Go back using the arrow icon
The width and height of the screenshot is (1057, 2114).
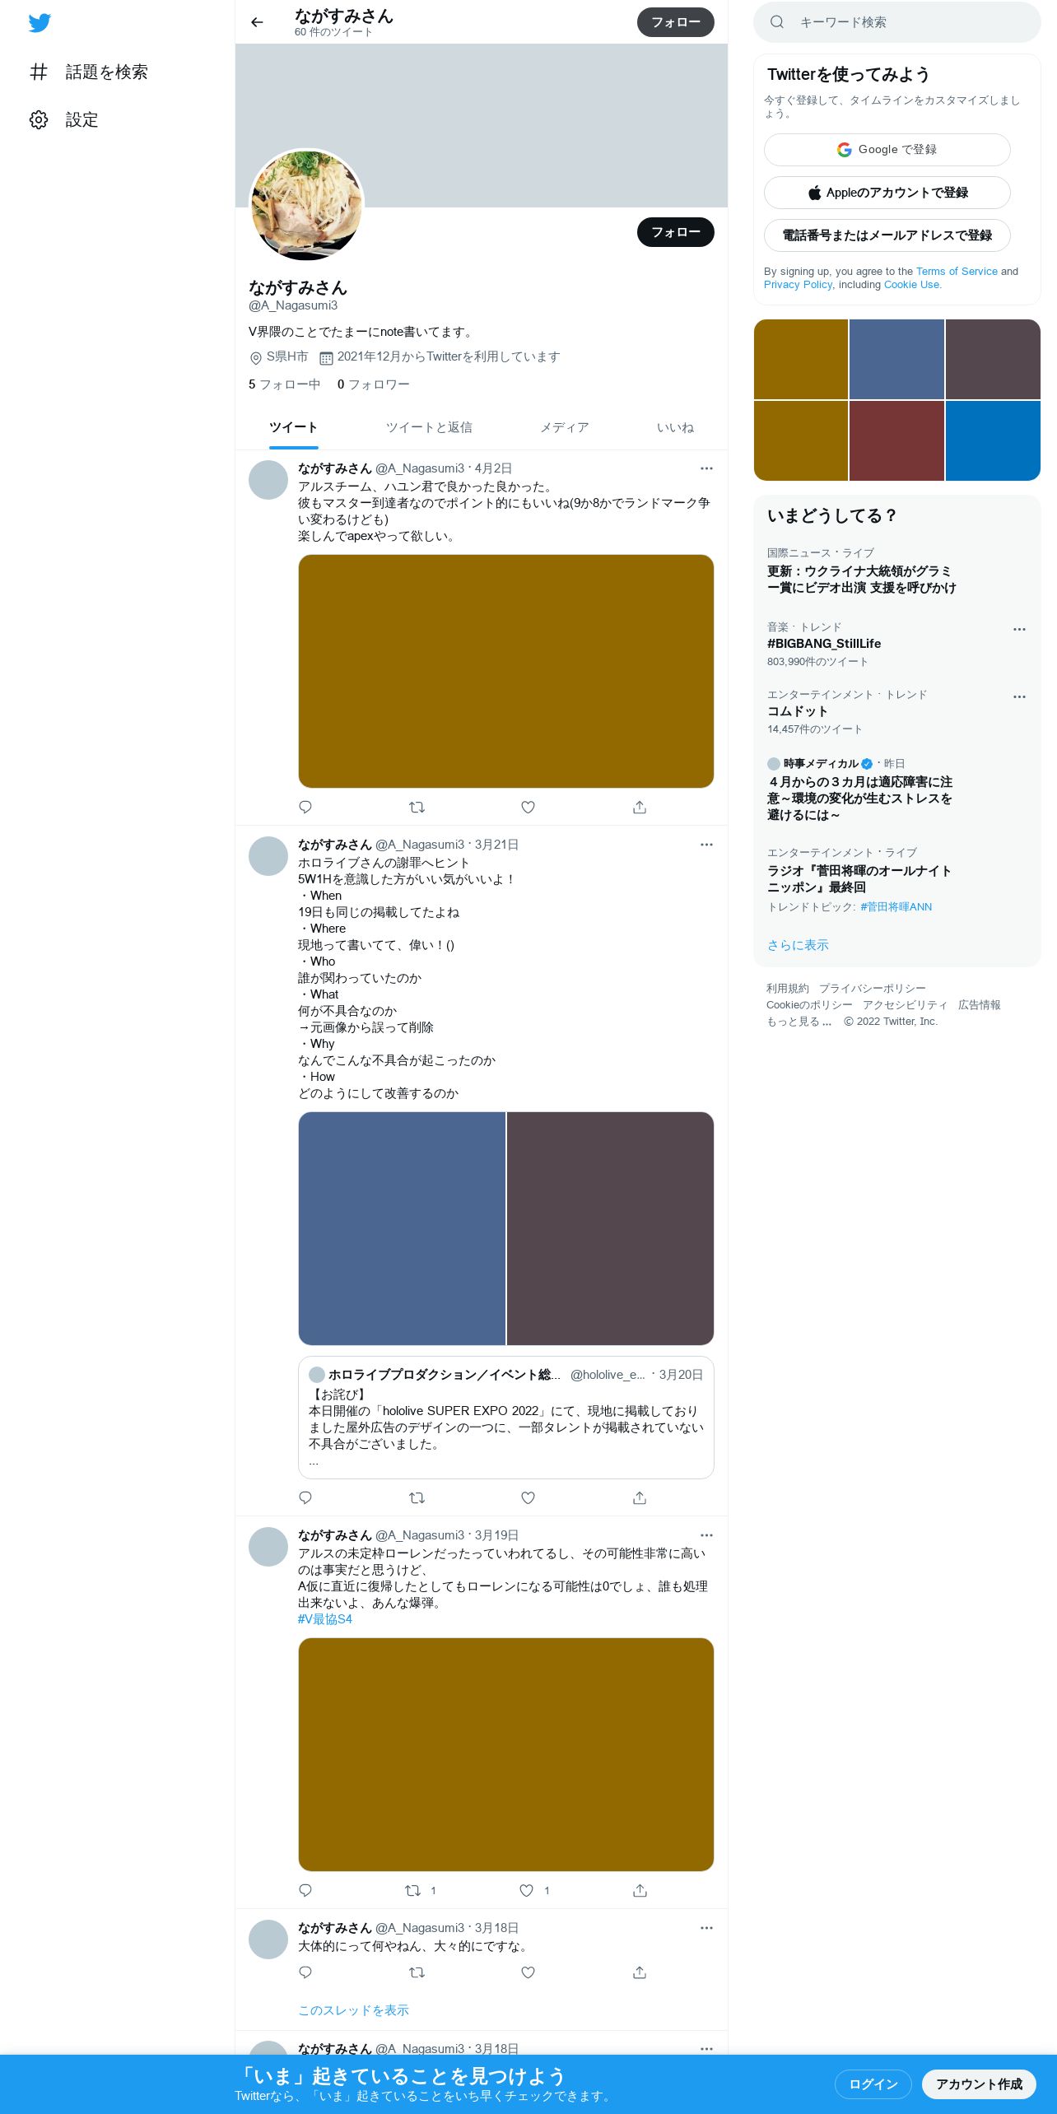point(257,22)
